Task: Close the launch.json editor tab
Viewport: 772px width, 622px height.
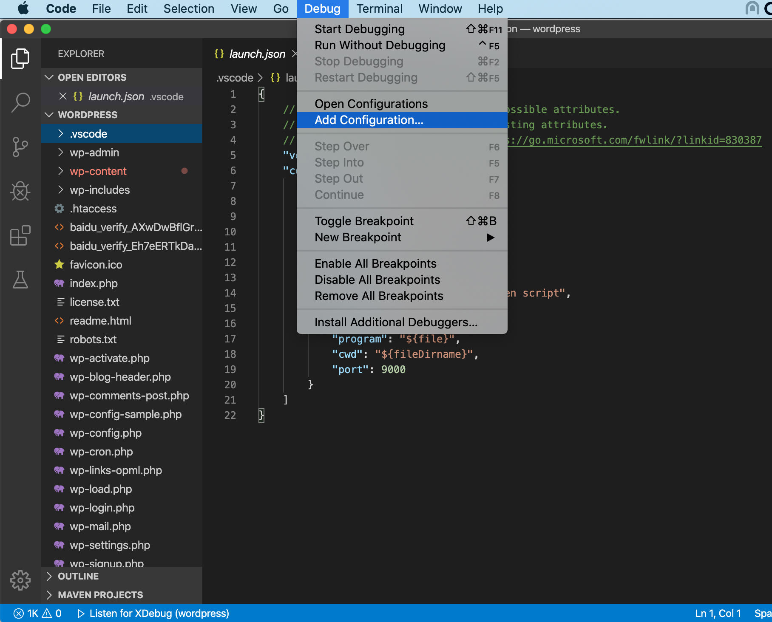Action: (294, 54)
